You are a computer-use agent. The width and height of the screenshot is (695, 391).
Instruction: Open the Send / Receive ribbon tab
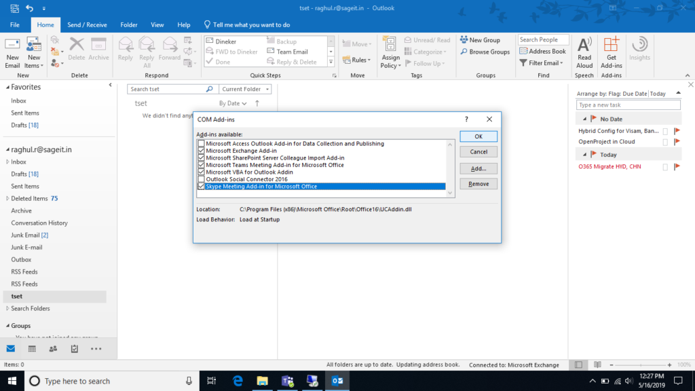pos(87,25)
